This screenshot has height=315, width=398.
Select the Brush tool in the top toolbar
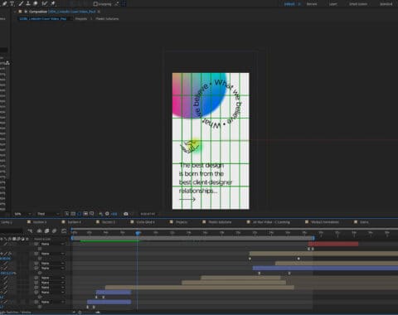21,3
